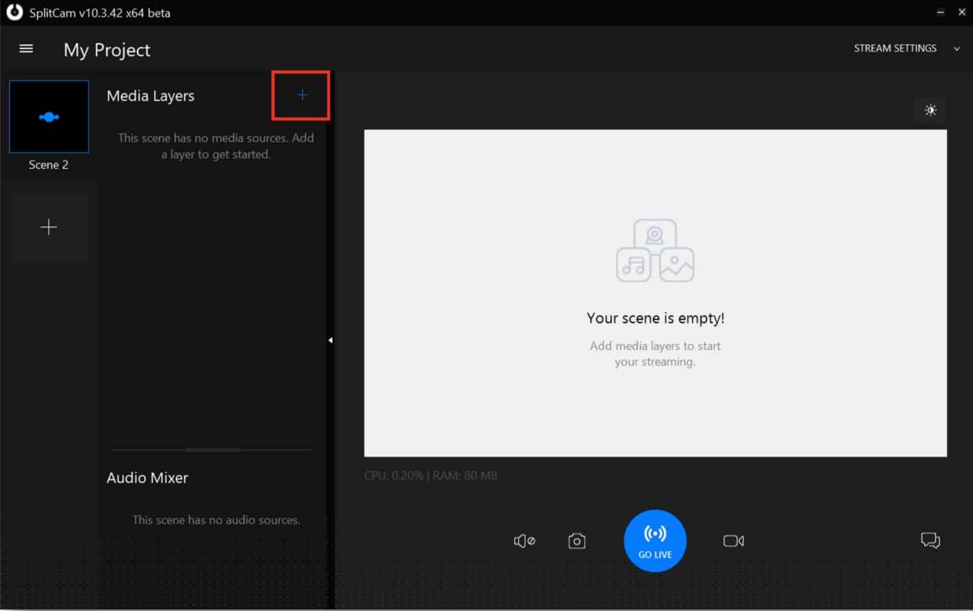Select the Scene 2 thumbnail
This screenshot has height=611, width=973.
tap(49, 117)
